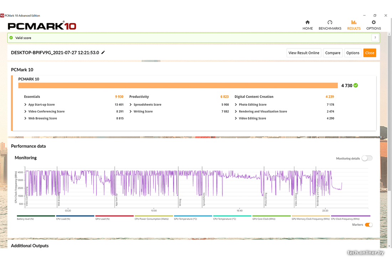Click the Options gear icon
Viewport: 392px width, 261px height.
(373, 22)
